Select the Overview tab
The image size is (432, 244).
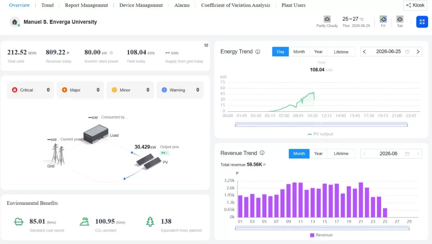(20, 5)
